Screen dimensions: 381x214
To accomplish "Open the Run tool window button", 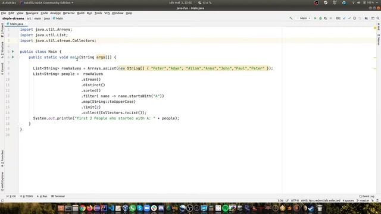I will 42,196.
